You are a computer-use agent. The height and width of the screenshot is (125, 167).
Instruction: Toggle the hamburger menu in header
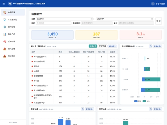pyautogui.click(x=4, y=4)
